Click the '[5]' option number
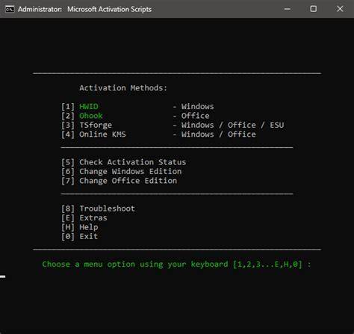 (x=68, y=162)
